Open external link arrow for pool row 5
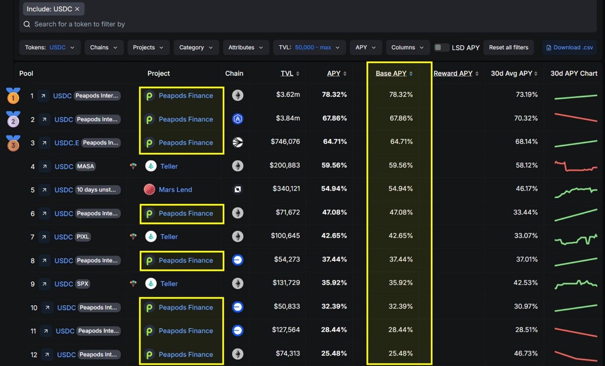The image size is (605, 366). tap(44, 190)
